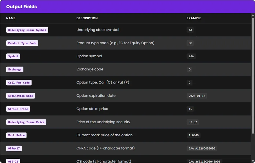Click the DESCRIPTION column header
The image size is (255, 163).
87,18
